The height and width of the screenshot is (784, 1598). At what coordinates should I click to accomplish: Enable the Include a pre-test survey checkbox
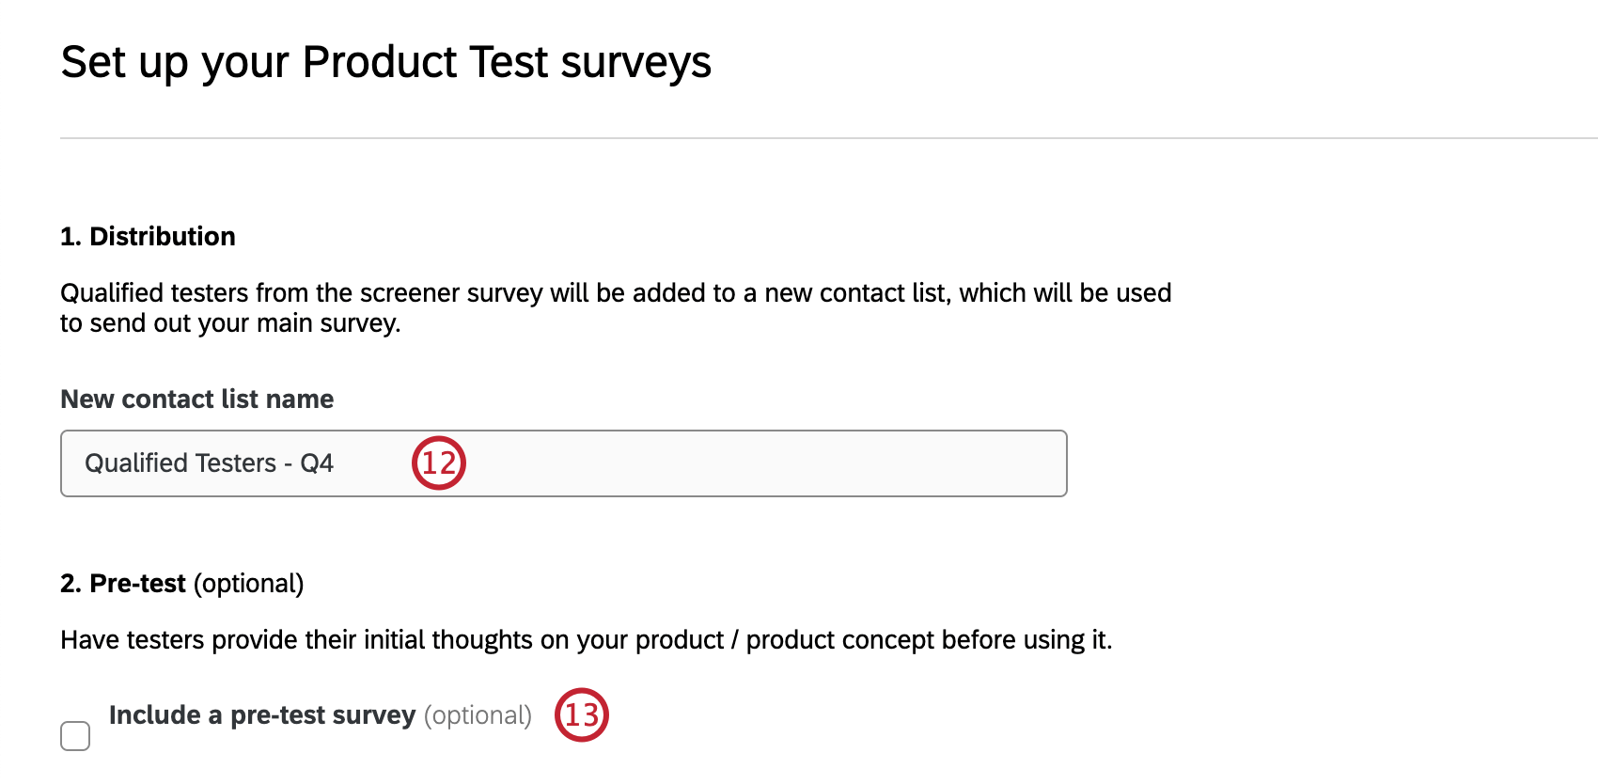[x=75, y=735]
